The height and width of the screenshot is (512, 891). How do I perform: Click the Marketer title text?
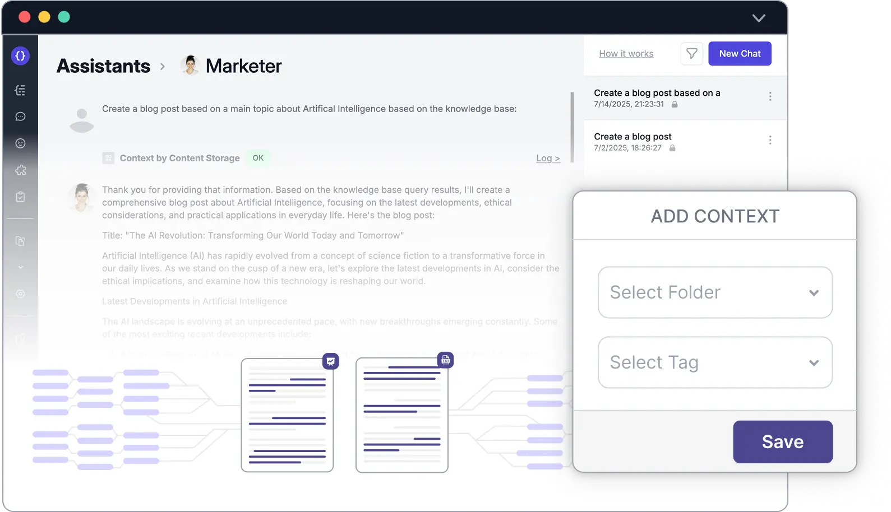point(243,66)
